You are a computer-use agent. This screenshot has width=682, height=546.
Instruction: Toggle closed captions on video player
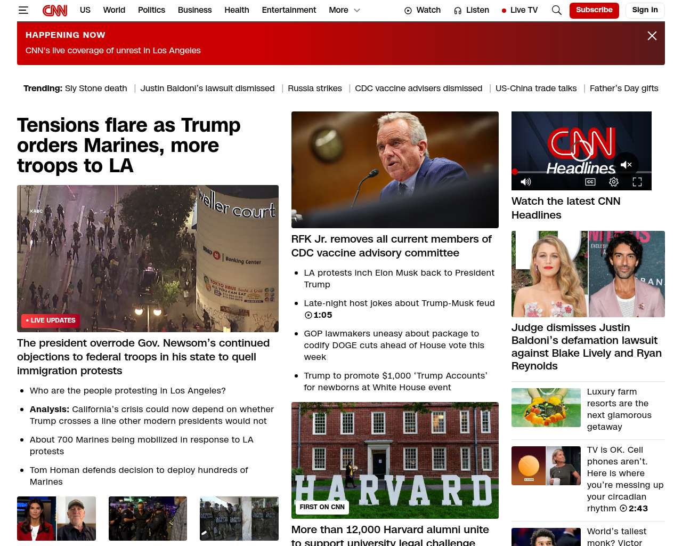click(x=590, y=182)
